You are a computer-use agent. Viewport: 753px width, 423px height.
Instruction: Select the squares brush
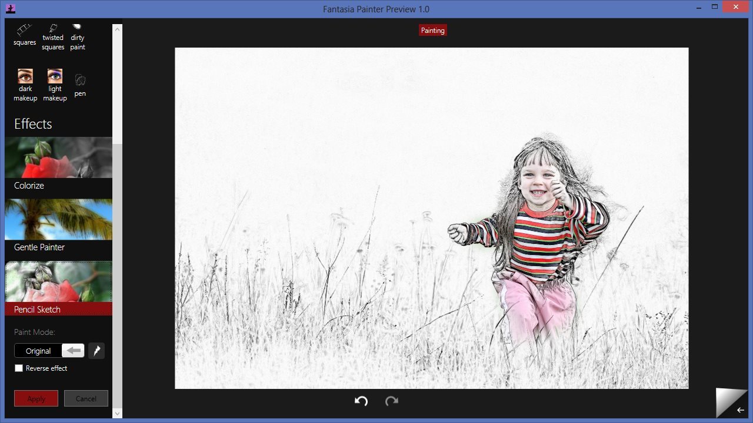click(25, 34)
